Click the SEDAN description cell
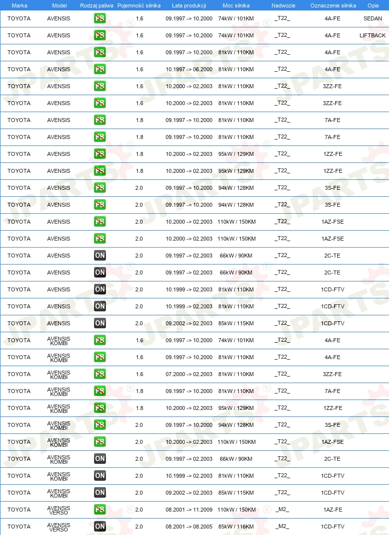Viewport: 389px width, 535px height. point(373,18)
